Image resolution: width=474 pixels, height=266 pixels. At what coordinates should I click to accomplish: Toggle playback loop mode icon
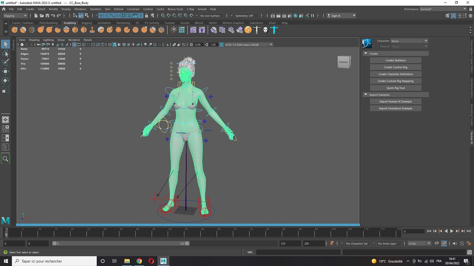click(437, 243)
